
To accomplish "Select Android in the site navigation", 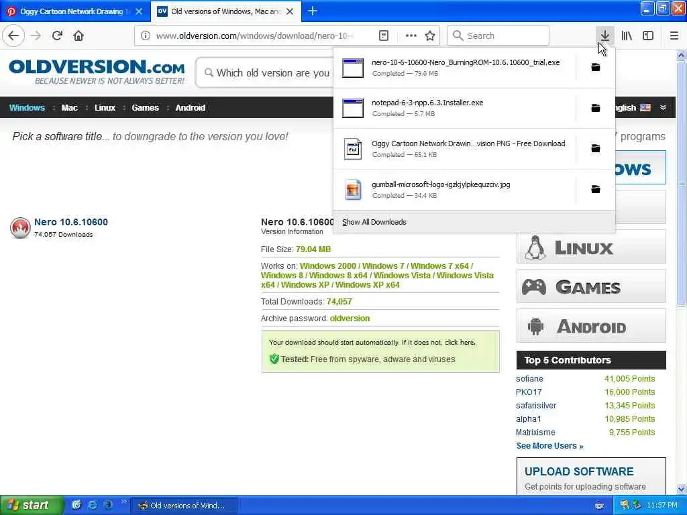I will (x=190, y=108).
